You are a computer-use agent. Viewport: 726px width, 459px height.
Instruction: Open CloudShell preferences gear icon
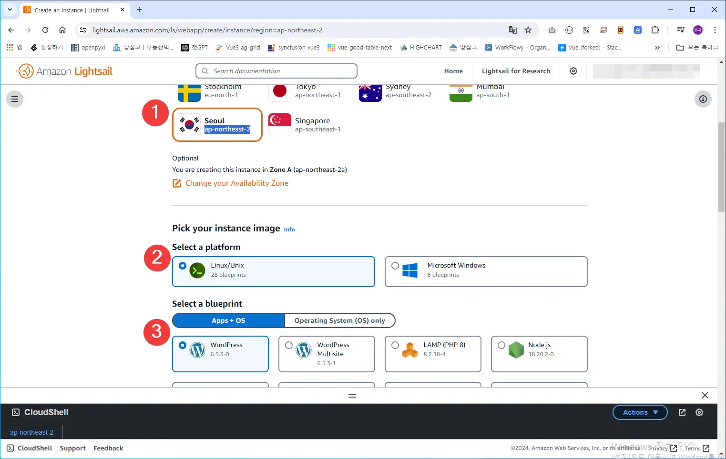pos(699,412)
